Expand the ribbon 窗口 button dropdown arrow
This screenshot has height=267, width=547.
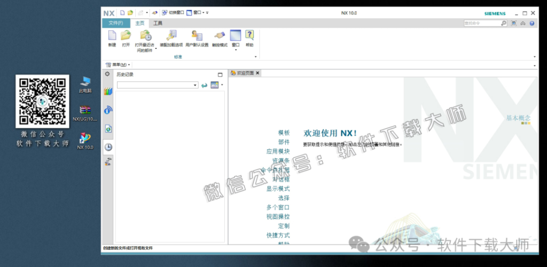[x=236, y=50]
